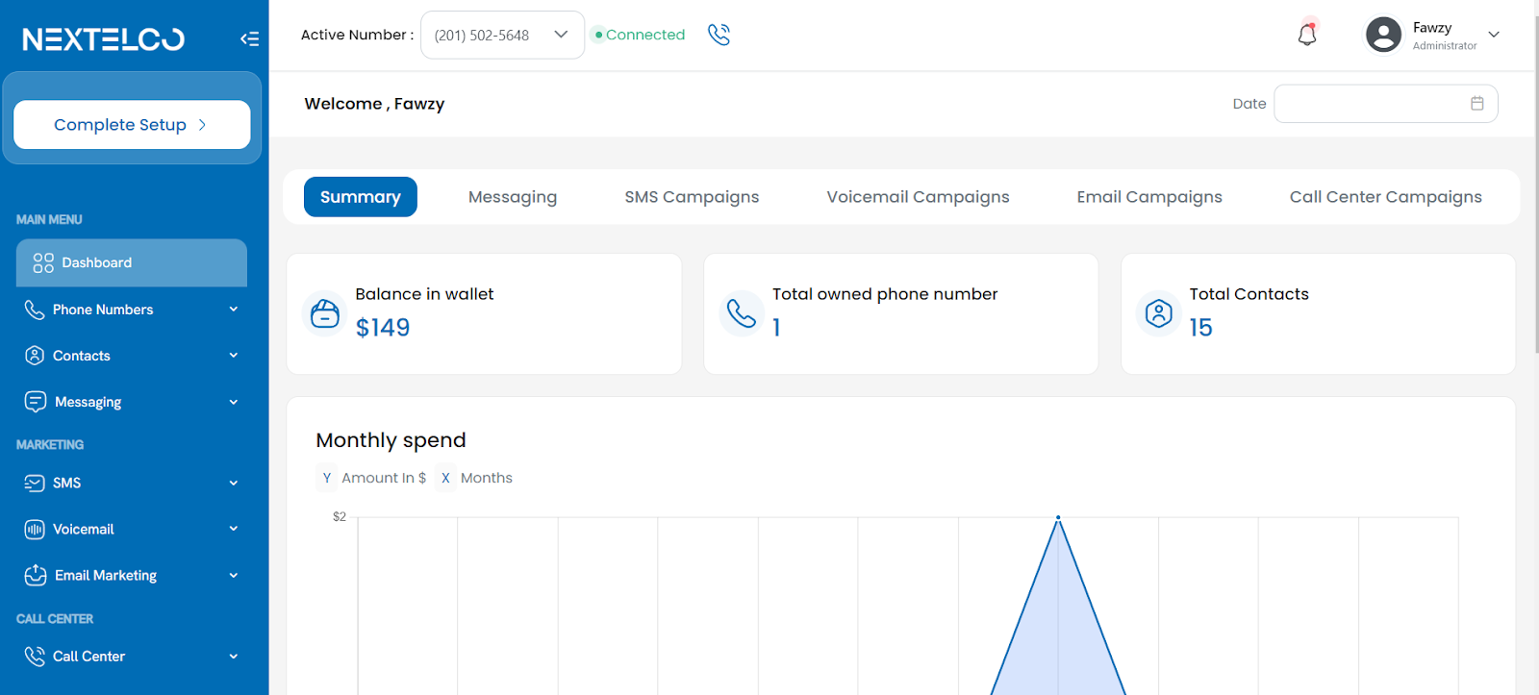
Task: Click the Call Center phone icon
Action: coord(35,656)
